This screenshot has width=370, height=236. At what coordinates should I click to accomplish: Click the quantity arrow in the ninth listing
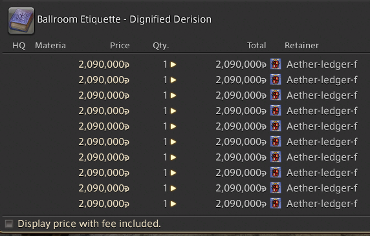173,188
